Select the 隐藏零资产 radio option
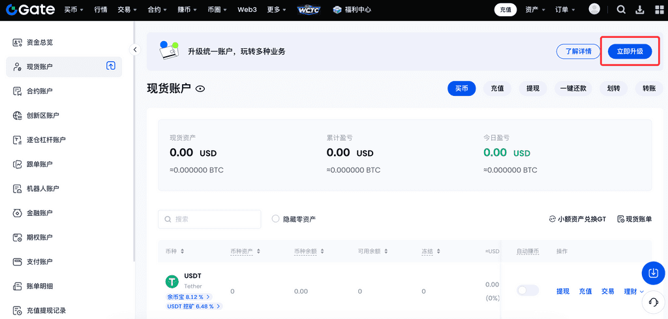668x319 pixels. (x=276, y=219)
